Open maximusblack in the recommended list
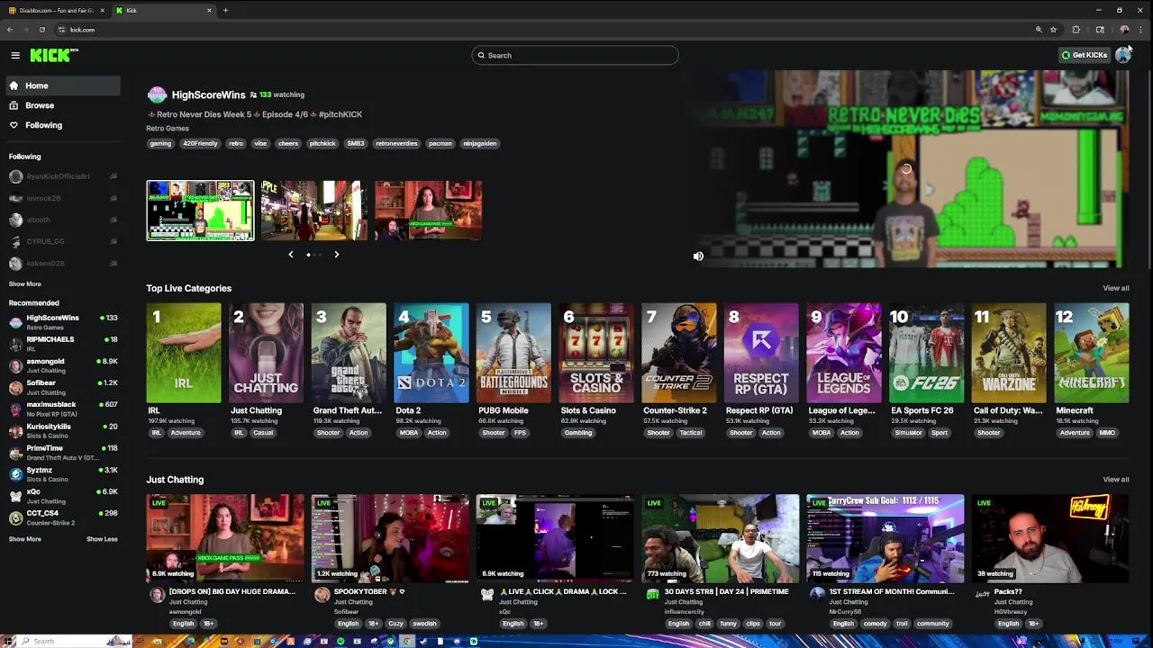The image size is (1153, 648). [62, 409]
